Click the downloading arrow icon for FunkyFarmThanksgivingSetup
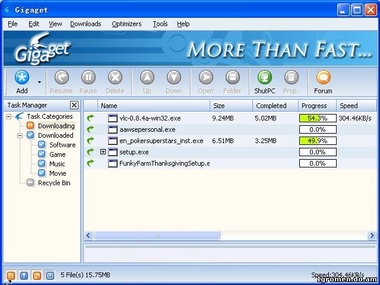 coord(90,163)
